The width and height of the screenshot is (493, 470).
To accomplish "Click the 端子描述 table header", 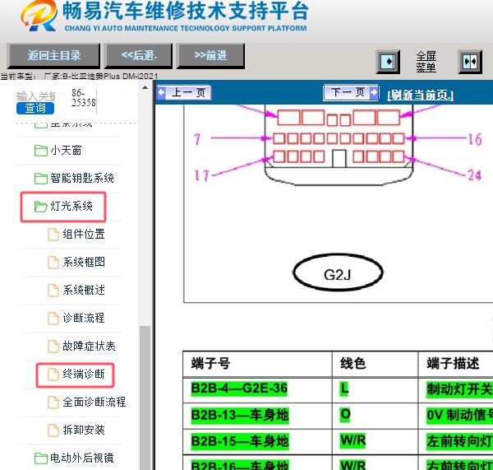I will pyautogui.click(x=453, y=364).
